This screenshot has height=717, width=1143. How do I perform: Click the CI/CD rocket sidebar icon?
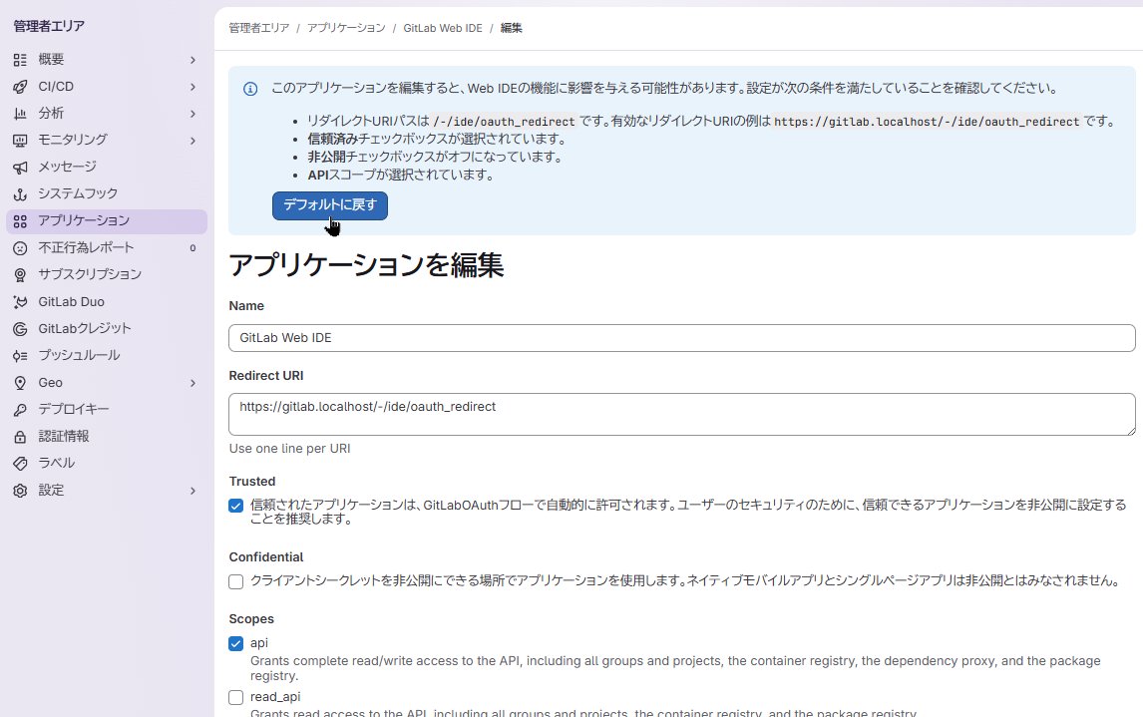[20, 87]
